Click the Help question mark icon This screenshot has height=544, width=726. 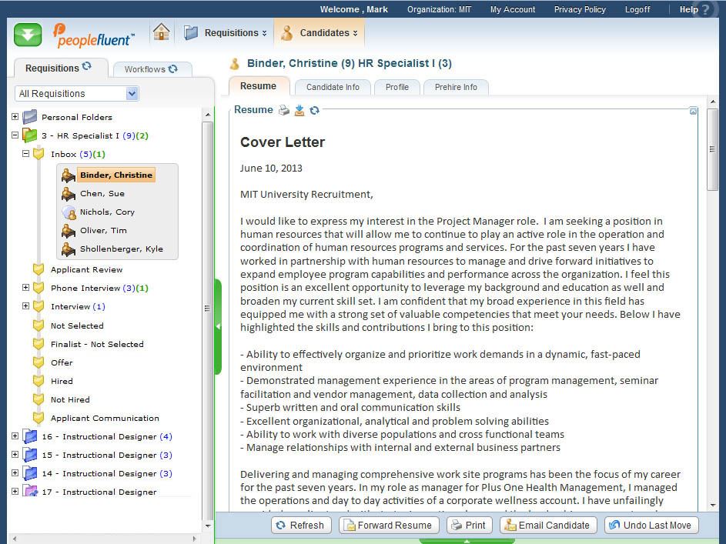pos(705,10)
